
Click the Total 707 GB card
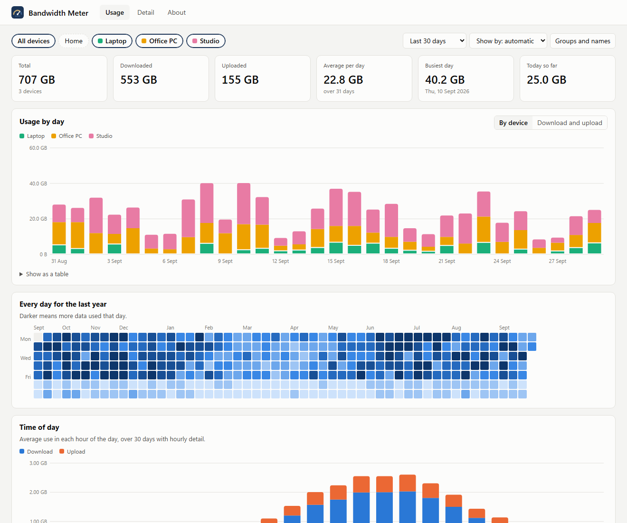click(59, 78)
